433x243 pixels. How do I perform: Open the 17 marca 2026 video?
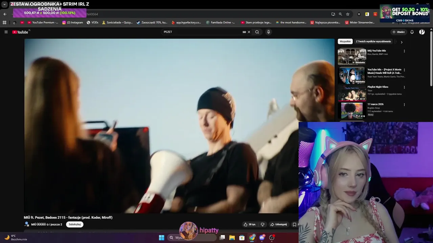[x=352, y=111]
